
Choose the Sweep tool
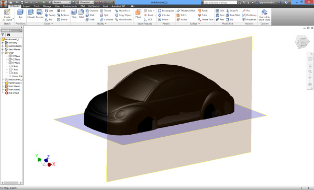click(50, 15)
